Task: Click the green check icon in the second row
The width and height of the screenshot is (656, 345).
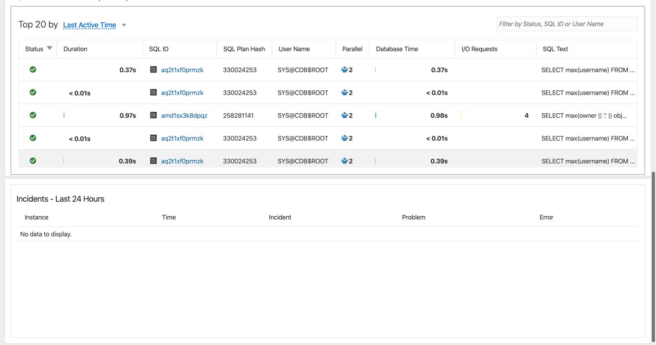Action: coord(32,92)
